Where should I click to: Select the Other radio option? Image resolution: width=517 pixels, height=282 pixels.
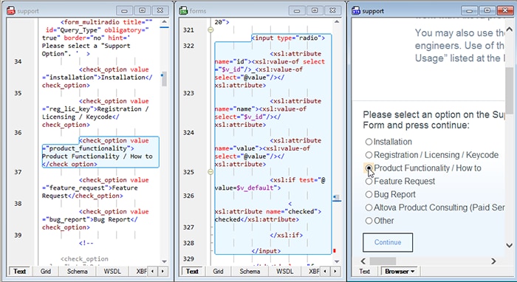click(x=369, y=221)
